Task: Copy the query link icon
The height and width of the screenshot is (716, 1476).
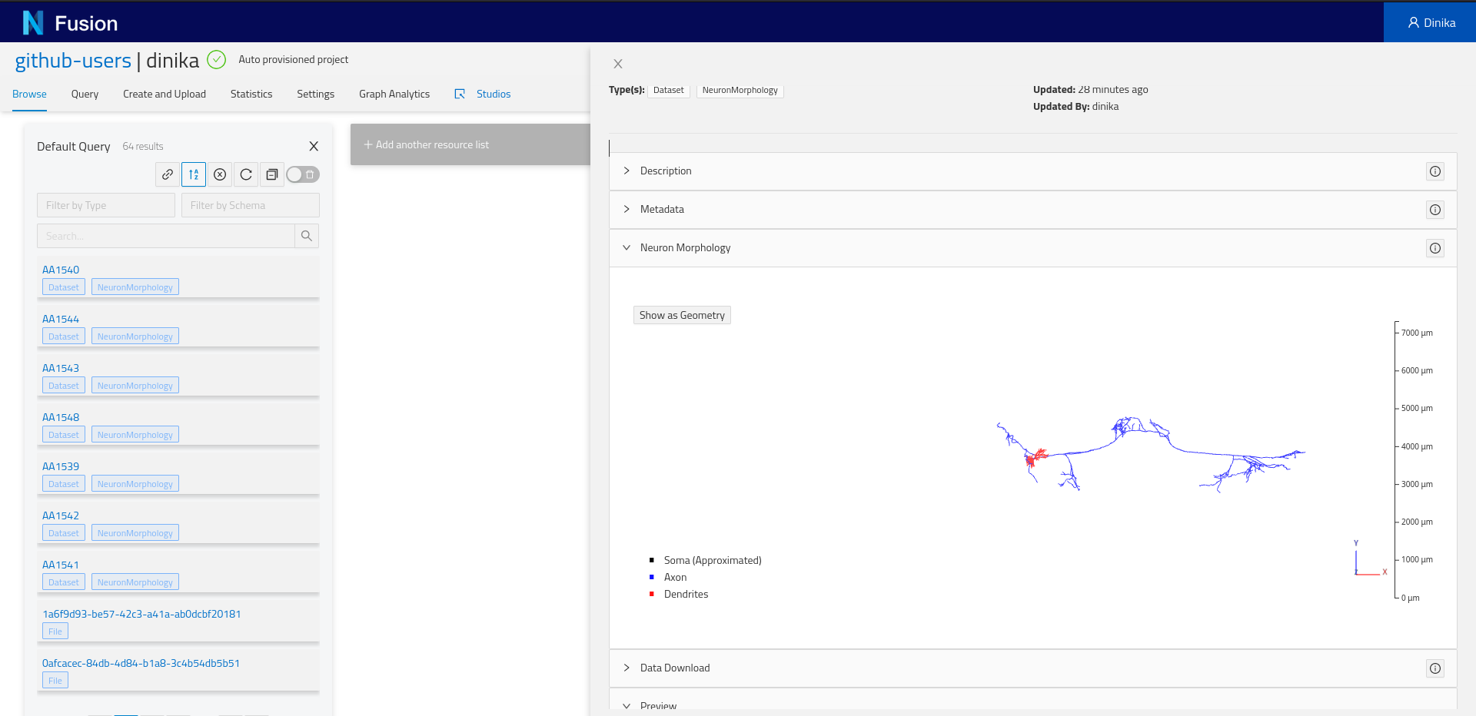Action: (168, 174)
